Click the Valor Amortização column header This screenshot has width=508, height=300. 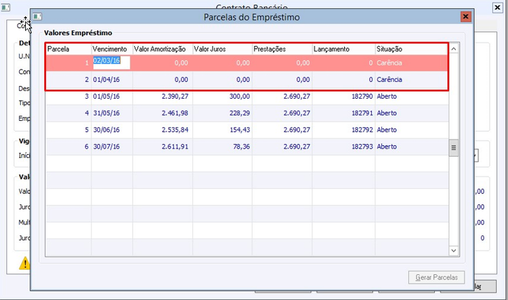point(163,49)
